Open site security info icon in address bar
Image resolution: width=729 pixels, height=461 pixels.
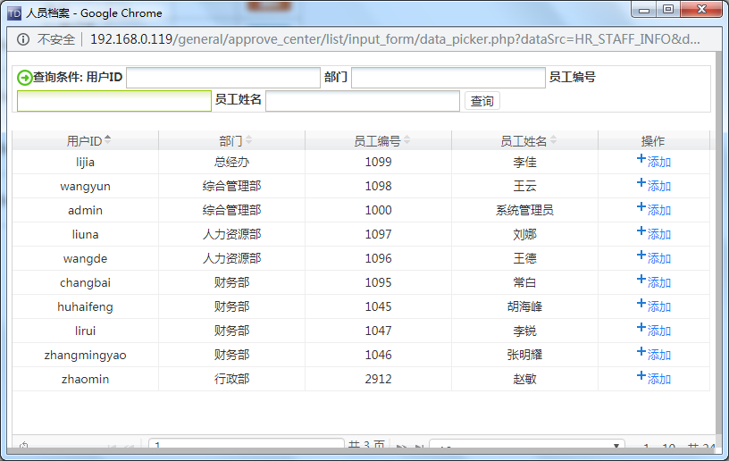tap(23, 39)
